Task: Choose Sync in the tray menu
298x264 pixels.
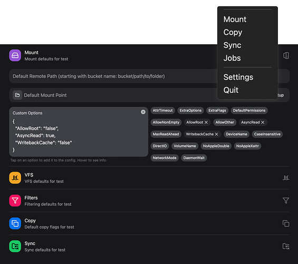Action: pos(232,45)
